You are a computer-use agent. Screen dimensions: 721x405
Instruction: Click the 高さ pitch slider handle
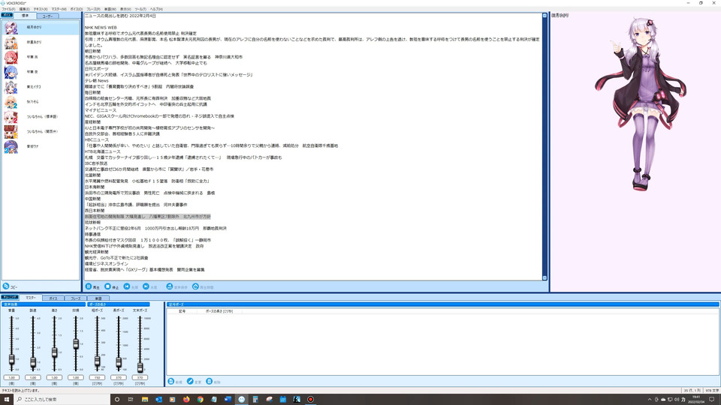[54, 352]
